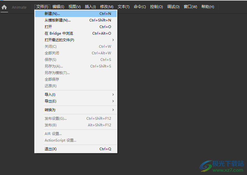Choose 新建(N)... from the File menu

76,14
